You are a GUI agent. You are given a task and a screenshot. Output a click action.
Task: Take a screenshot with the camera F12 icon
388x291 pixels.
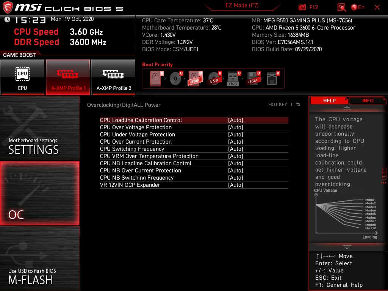302,7
